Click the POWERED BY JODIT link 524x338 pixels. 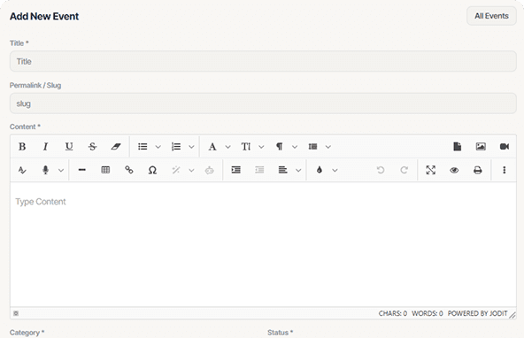pyautogui.click(x=478, y=313)
